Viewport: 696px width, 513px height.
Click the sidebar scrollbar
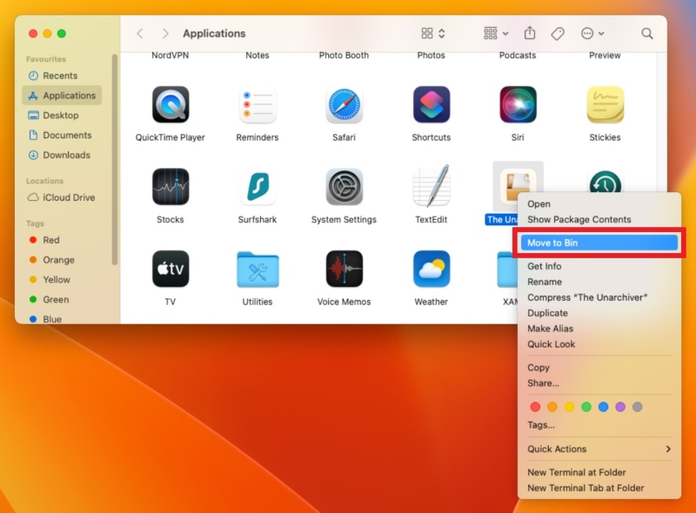tap(115, 160)
